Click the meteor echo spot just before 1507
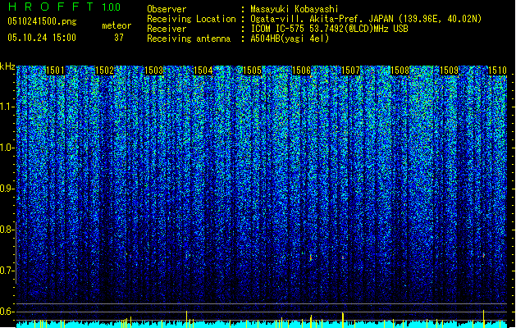 (343, 257)
